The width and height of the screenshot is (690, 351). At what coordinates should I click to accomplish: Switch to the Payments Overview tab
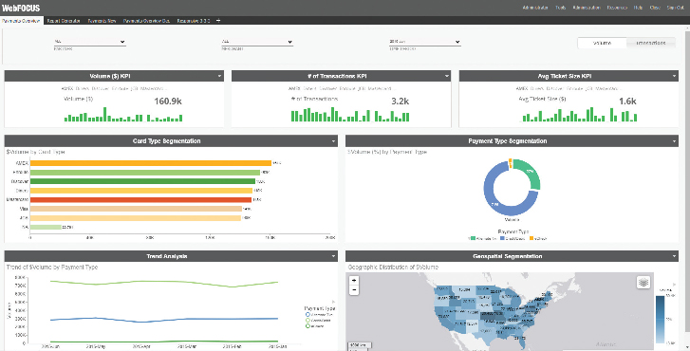21,21
